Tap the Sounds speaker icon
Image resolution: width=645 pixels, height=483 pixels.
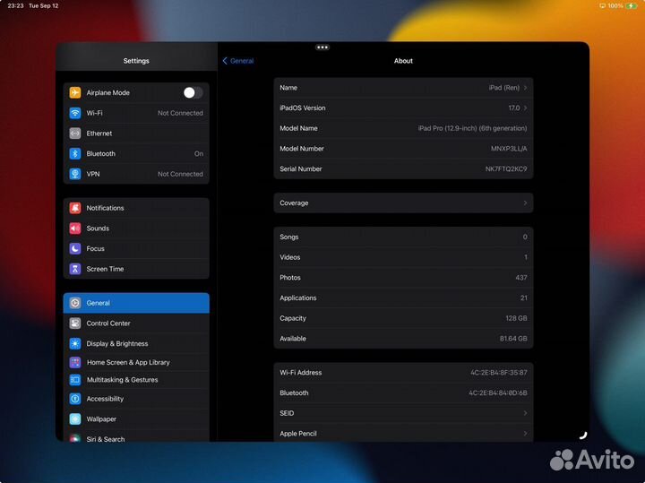tap(75, 229)
